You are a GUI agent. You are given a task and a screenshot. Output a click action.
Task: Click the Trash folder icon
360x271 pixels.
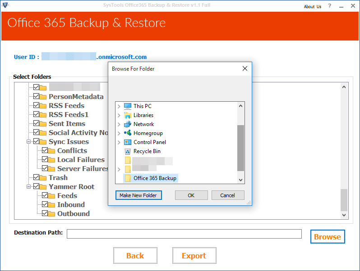pyautogui.click(x=43, y=178)
